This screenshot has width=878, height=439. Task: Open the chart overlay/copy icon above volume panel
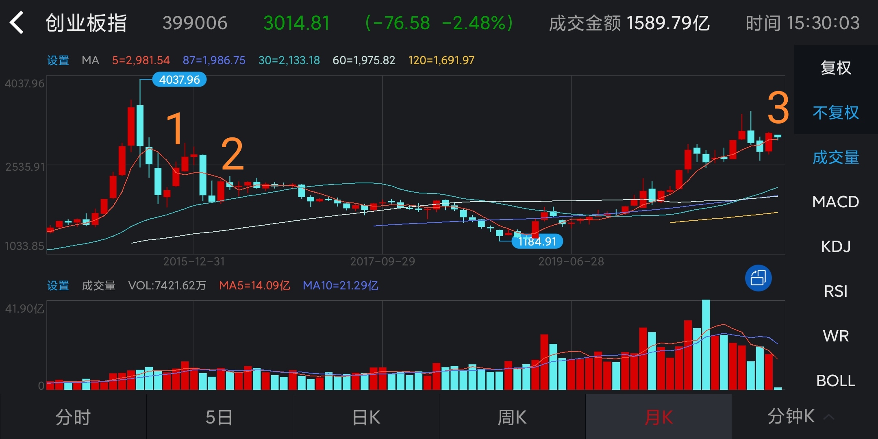pos(758,278)
